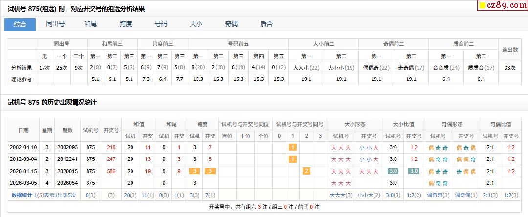This screenshot has height=217, width=528.
Task: Click the 33次 value under 连出数
Action: [x=510, y=67]
